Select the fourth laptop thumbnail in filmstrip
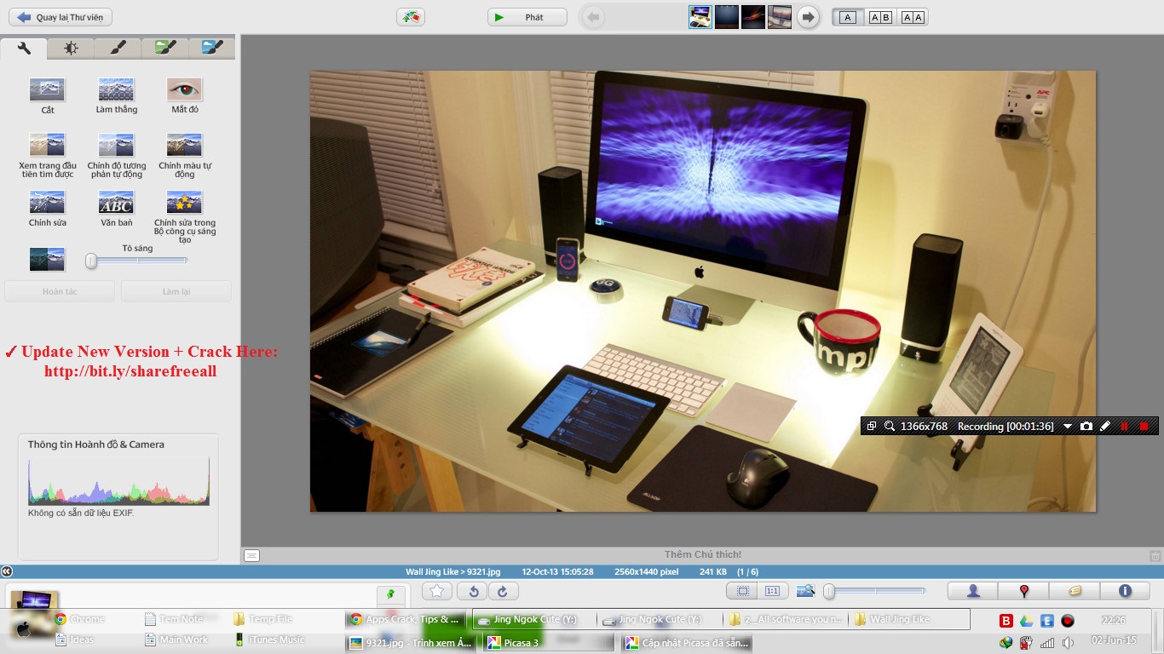Viewport: 1164px width, 654px height. [780, 17]
